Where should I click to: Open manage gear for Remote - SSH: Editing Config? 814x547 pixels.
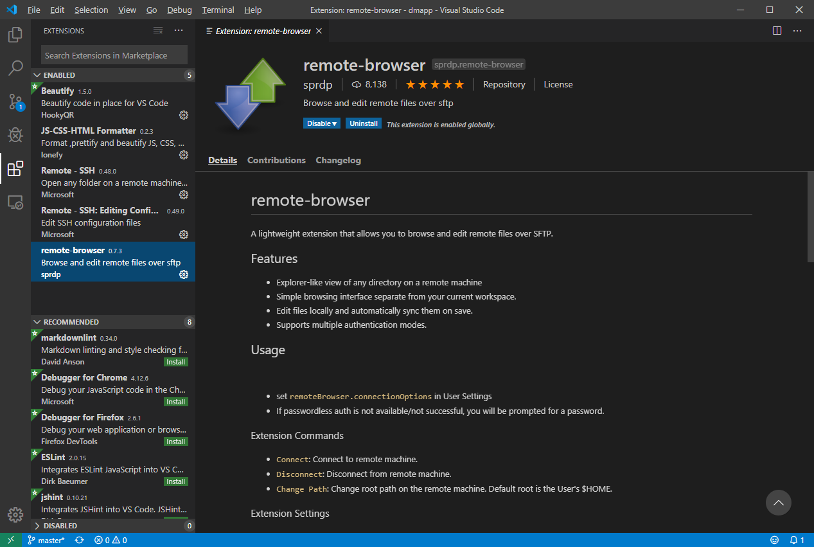click(184, 235)
